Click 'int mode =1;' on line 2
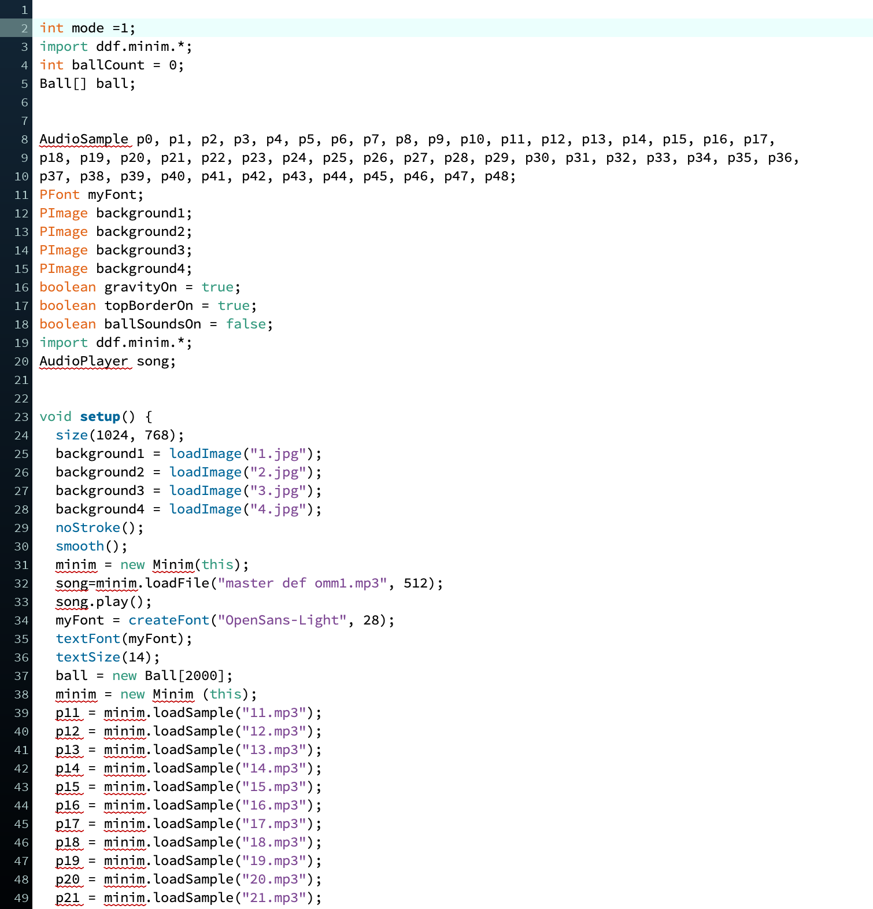Viewport: 873px width, 909px height. tap(87, 28)
